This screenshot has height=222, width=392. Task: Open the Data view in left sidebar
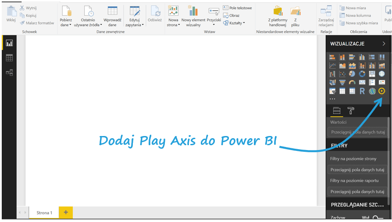coord(9,58)
